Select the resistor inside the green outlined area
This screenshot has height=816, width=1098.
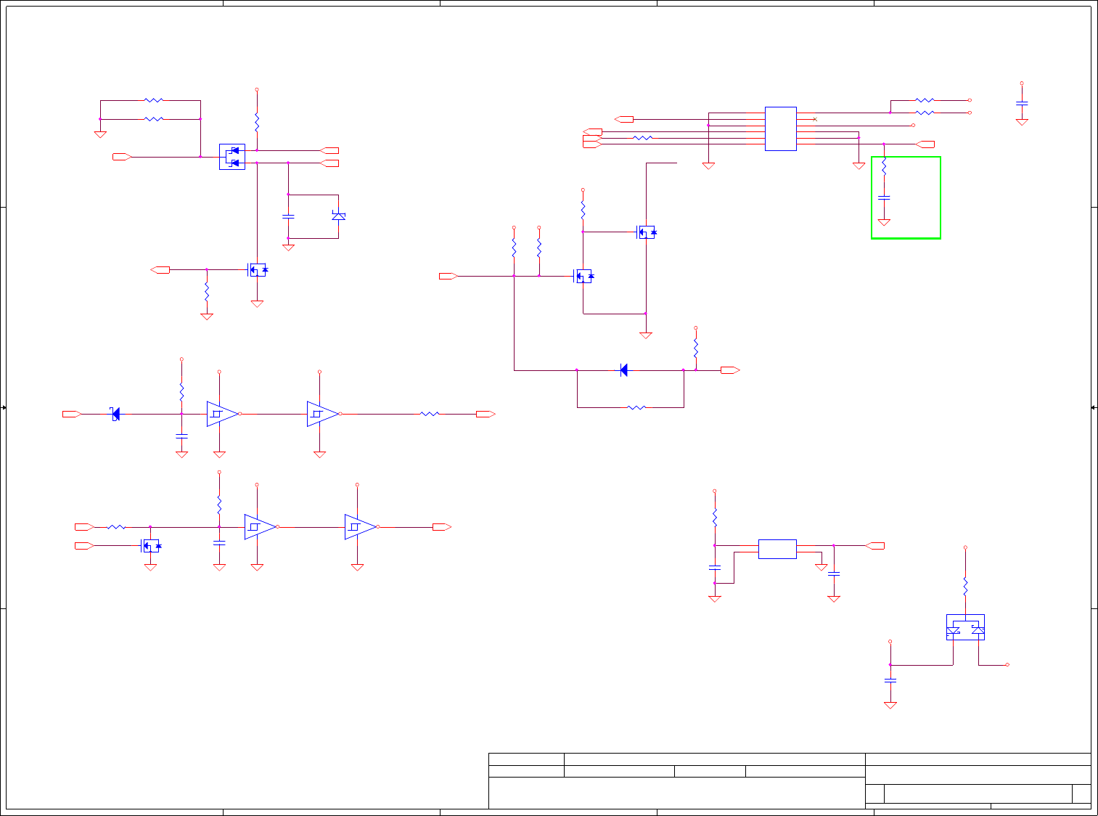click(884, 167)
